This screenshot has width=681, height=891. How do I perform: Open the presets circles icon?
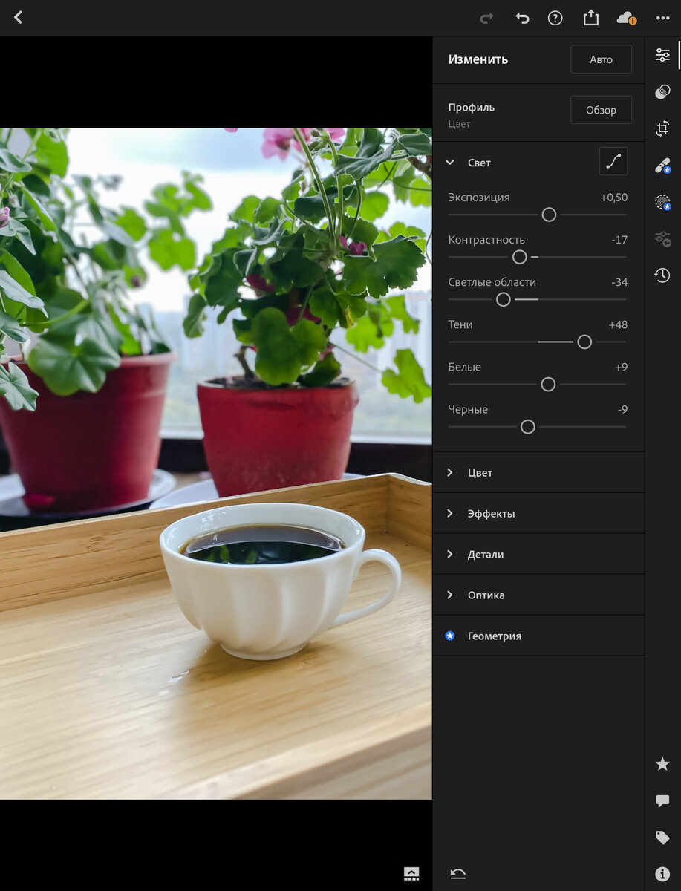click(x=662, y=91)
